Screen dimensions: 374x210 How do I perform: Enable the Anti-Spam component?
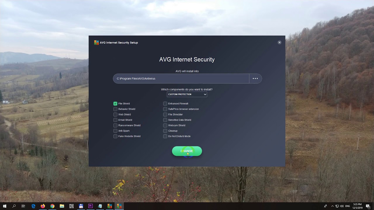point(115,131)
